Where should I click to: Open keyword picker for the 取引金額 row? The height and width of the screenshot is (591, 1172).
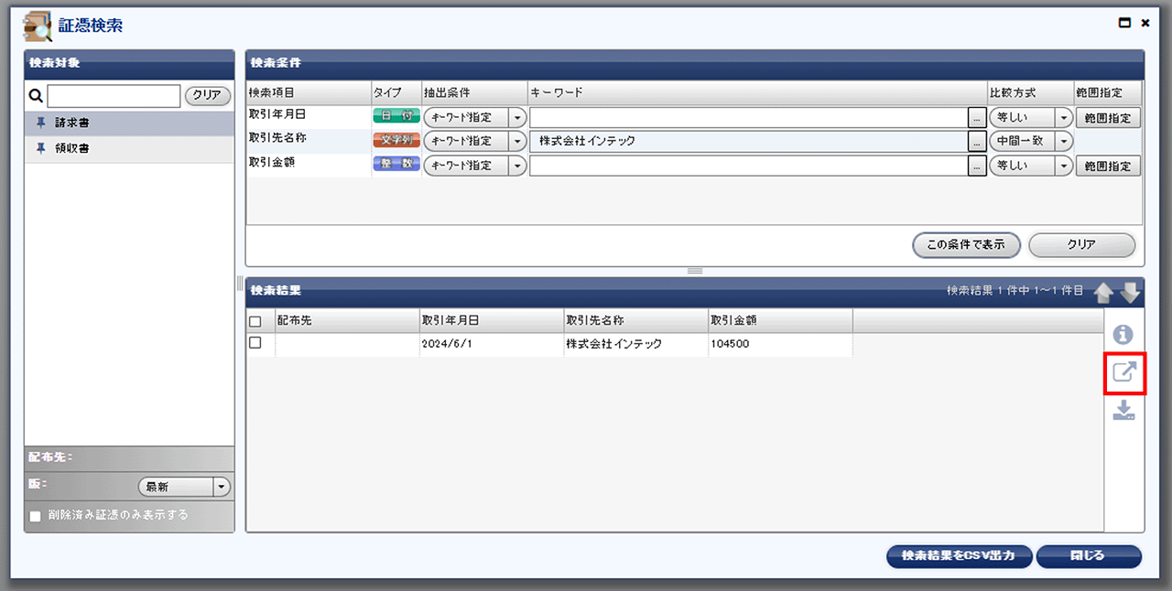coord(977,166)
